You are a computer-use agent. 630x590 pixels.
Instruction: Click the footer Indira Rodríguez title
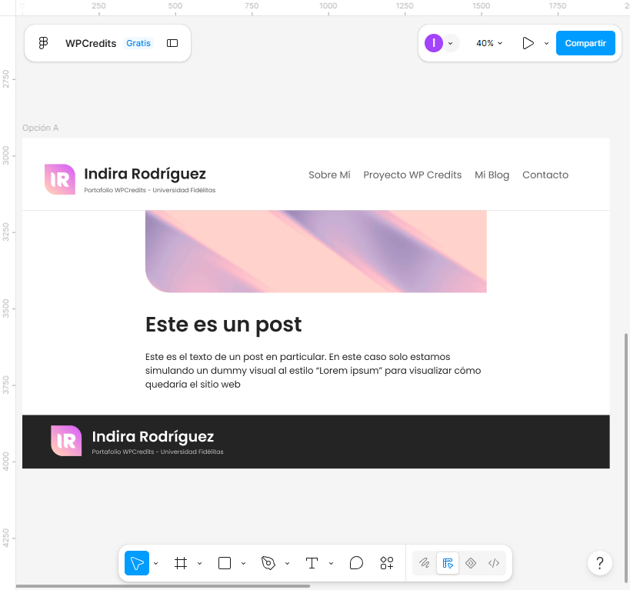point(152,436)
